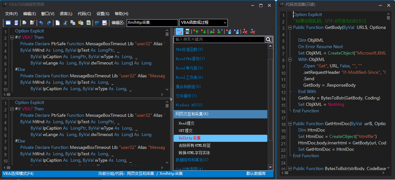Click the paste clipboard icon

[x=81, y=23]
